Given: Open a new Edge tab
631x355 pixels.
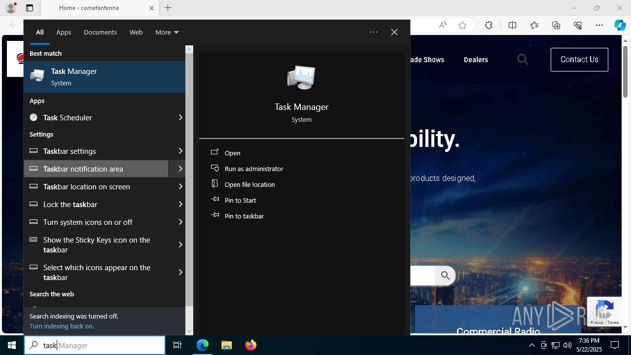Looking at the screenshot, I should [x=168, y=8].
